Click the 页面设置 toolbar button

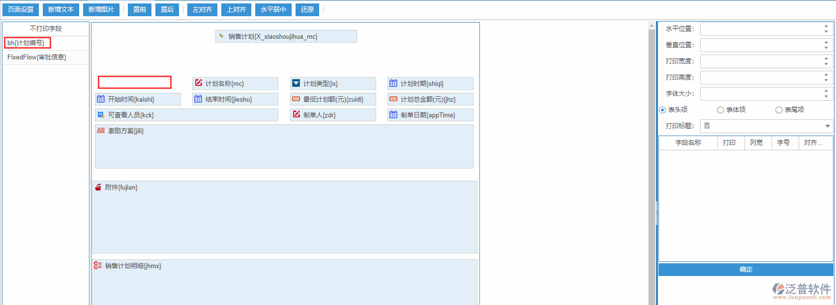coord(21,10)
